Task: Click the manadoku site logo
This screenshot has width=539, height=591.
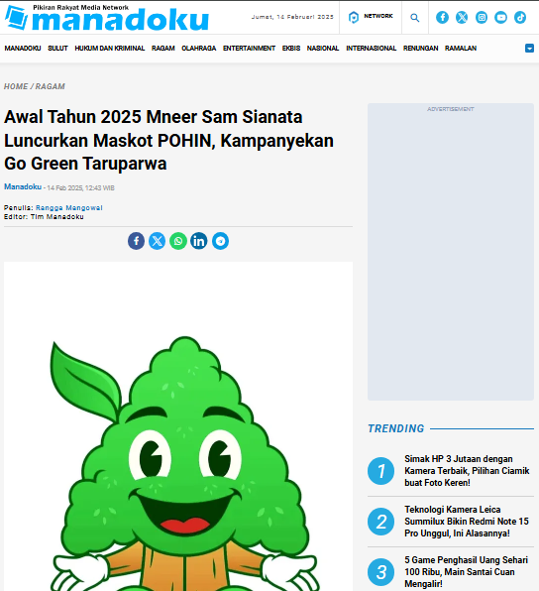Action: click(x=107, y=17)
